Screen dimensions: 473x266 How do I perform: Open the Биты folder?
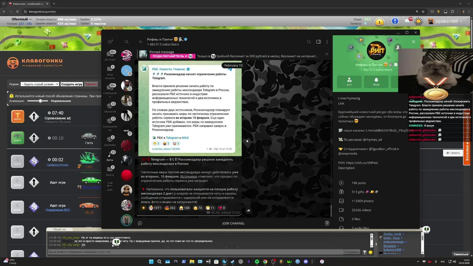point(110,156)
